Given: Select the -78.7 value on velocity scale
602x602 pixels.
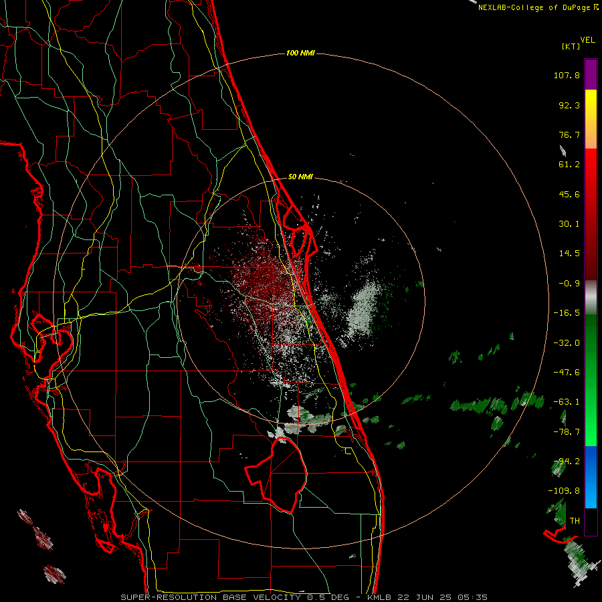Looking at the screenshot, I should coord(567,432).
